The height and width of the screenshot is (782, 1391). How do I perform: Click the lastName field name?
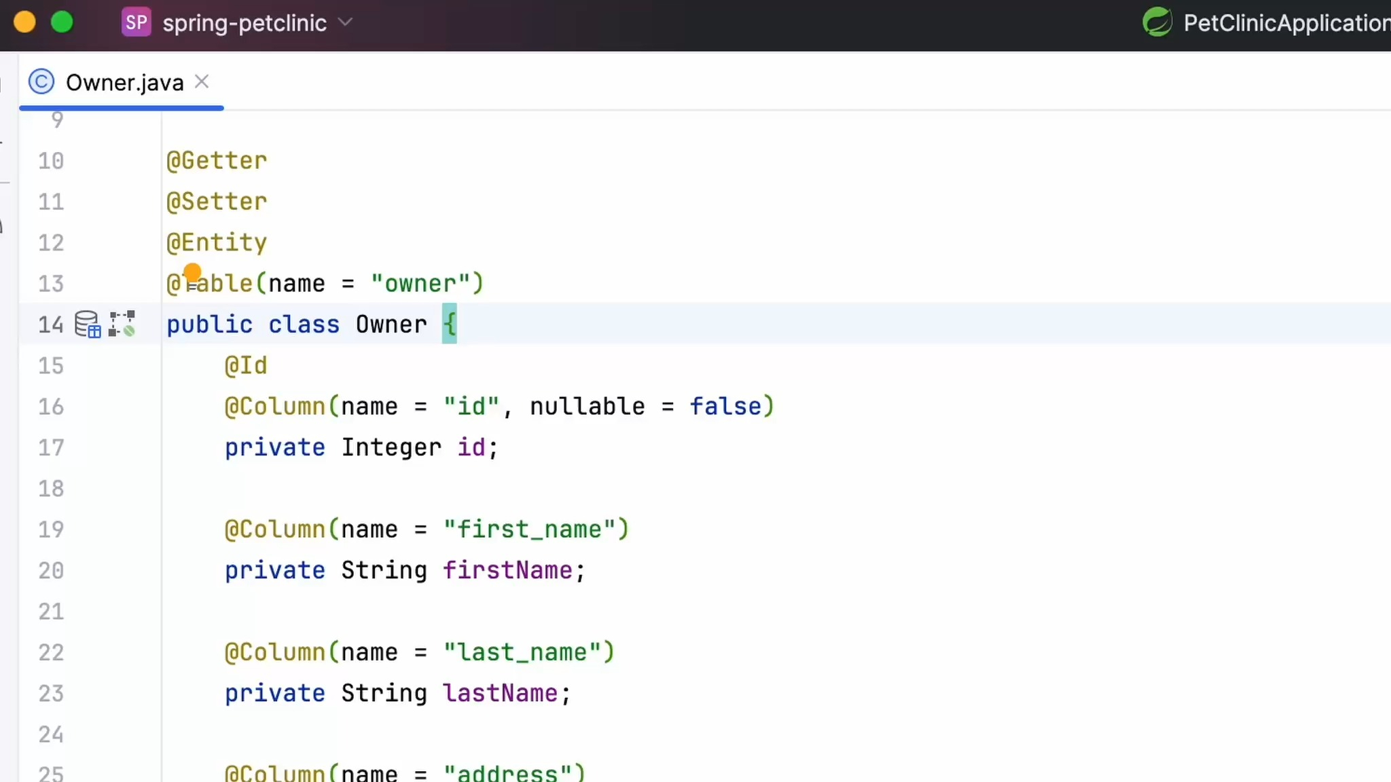point(501,693)
